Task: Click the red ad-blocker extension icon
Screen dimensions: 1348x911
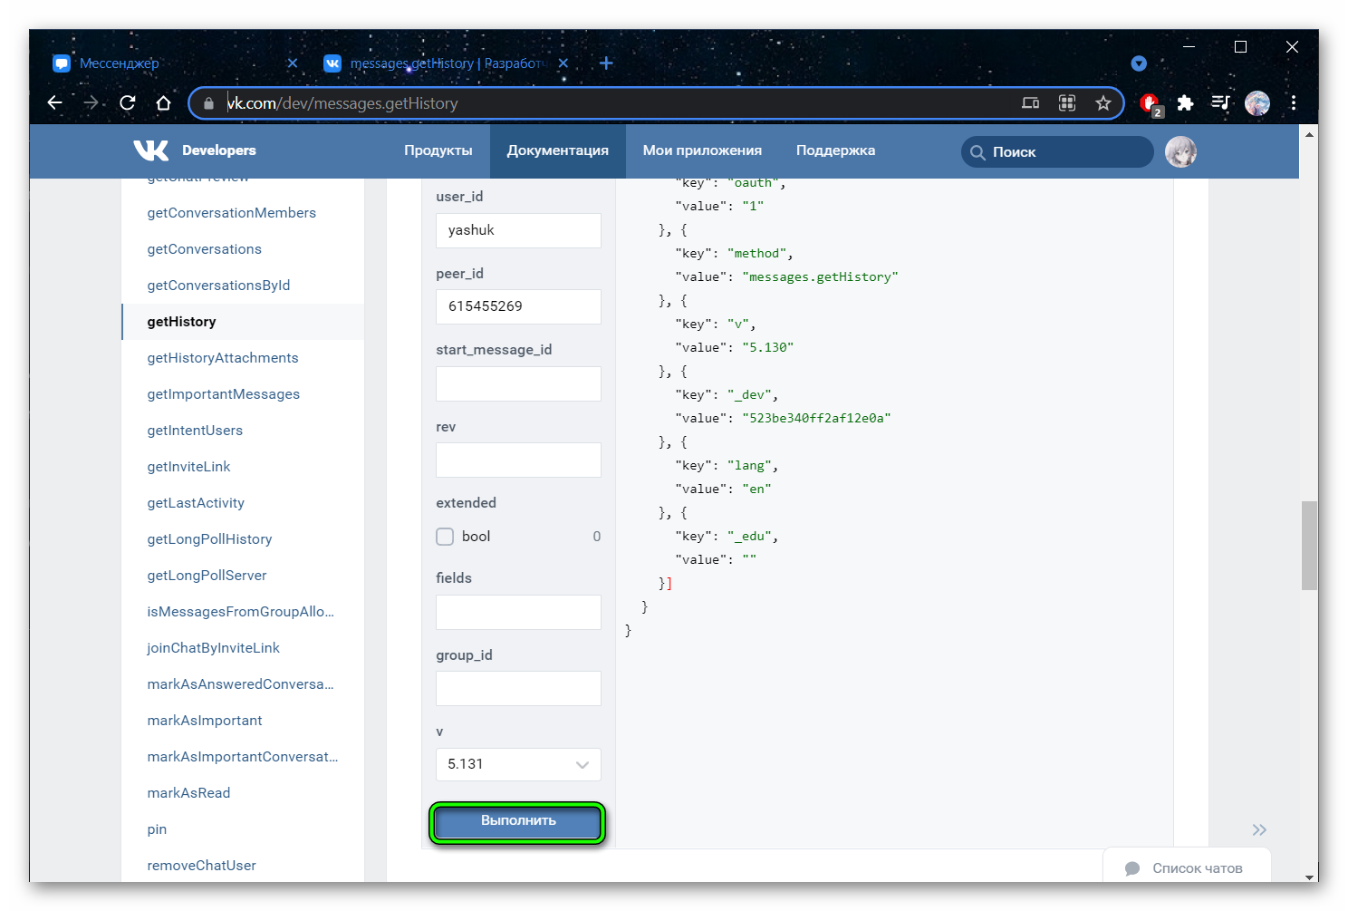Action: tap(1151, 104)
